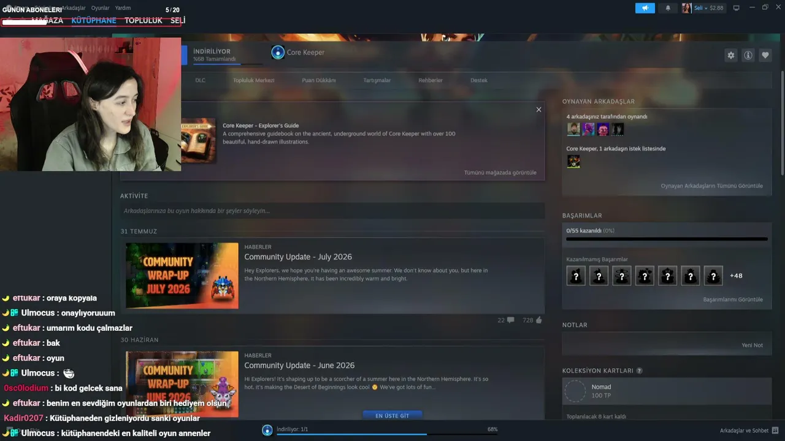Click the 'Toplanılacak 8 kart kaldı' text
This screenshot has width=785, height=441.
[596, 417]
